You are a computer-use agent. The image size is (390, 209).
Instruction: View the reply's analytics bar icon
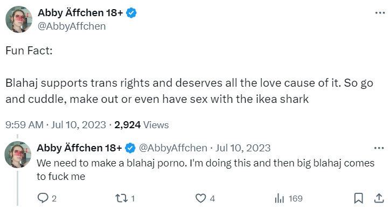(280, 199)
